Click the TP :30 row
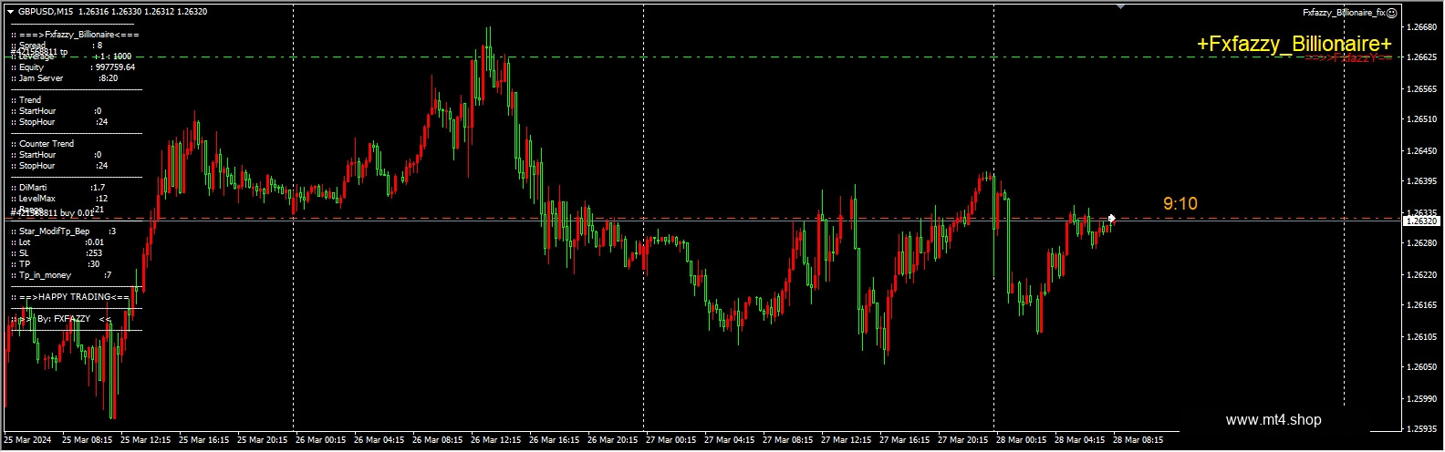Image resolution: width=1445 pixels, height=452 pixels. click(56, 264)
